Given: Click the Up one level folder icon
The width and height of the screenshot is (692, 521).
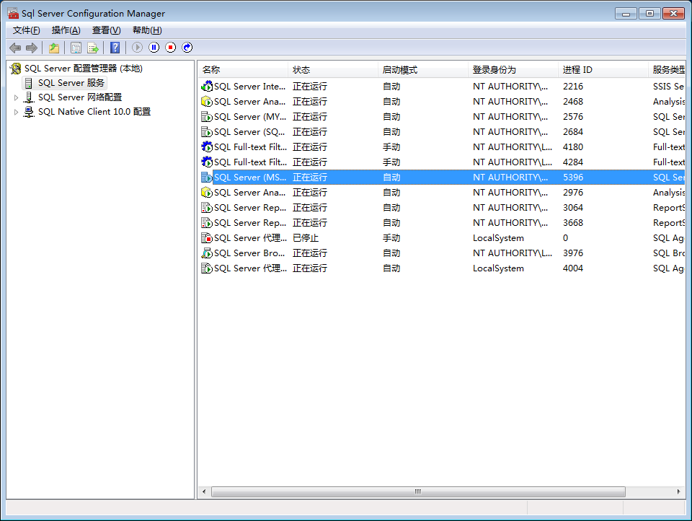Looking at the screenshot, I should click(54, 48).
